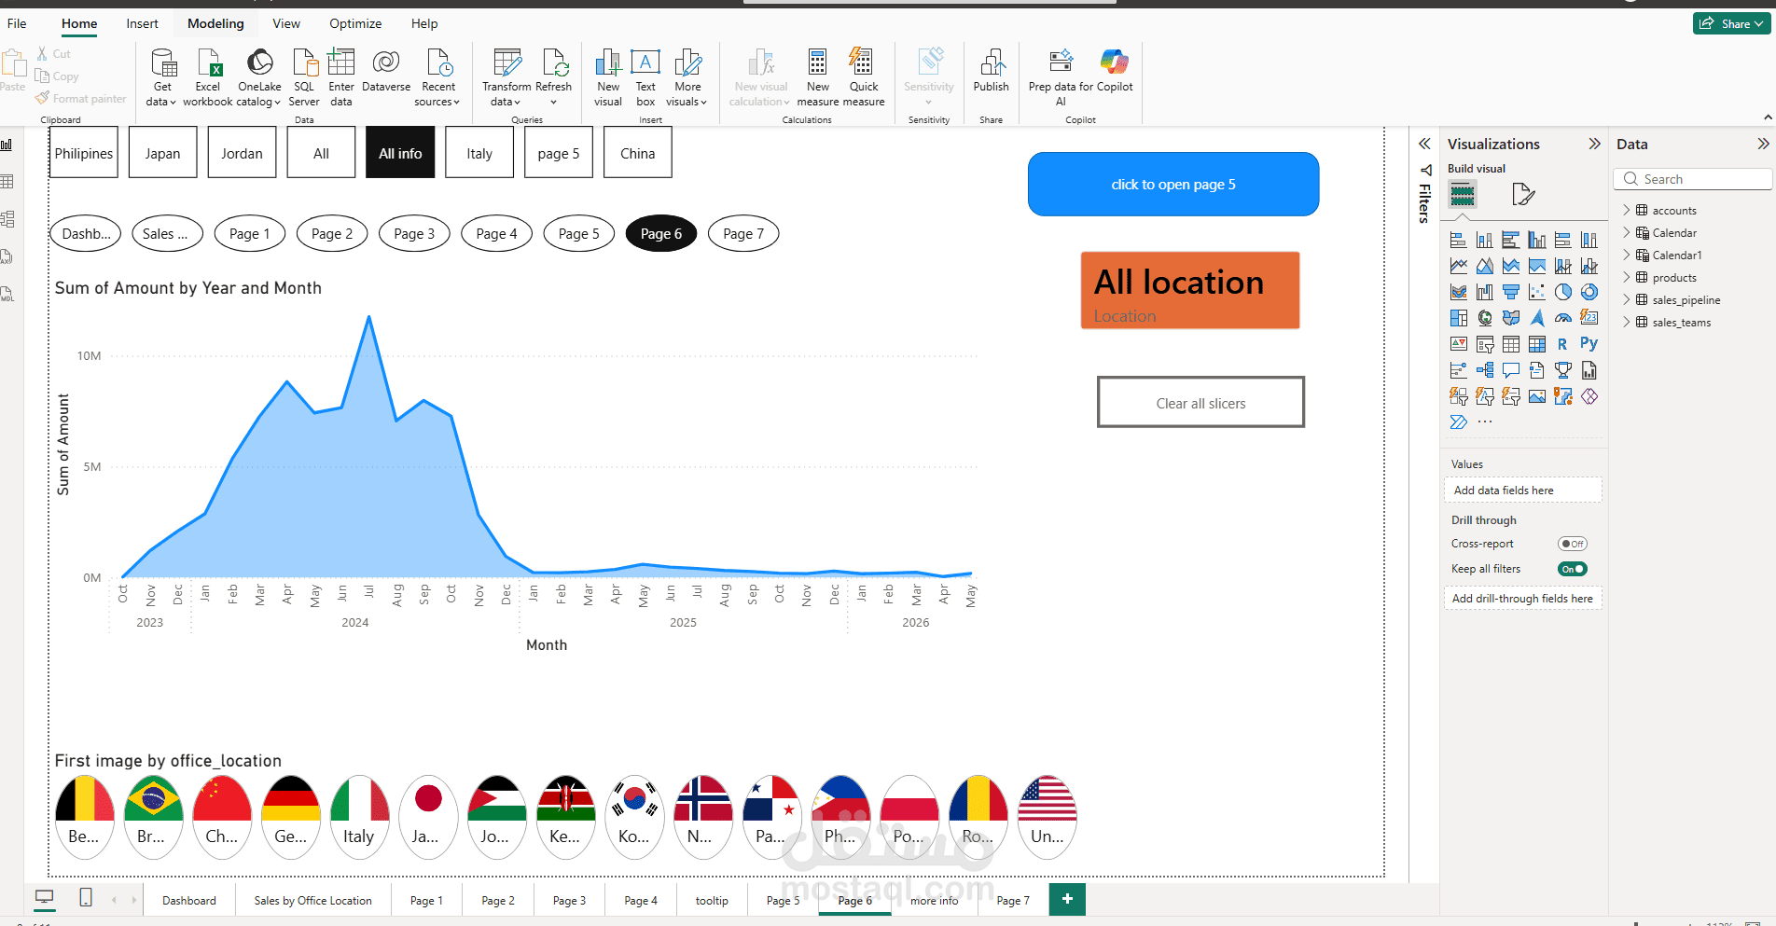The height and width of the screenshot is (926, 1776).
Task: Select the Slicer visual icon
Action: (x=1485, y=344)
